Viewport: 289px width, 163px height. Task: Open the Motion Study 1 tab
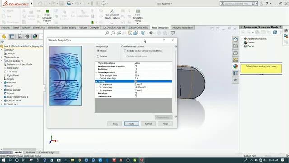point(47,153)
